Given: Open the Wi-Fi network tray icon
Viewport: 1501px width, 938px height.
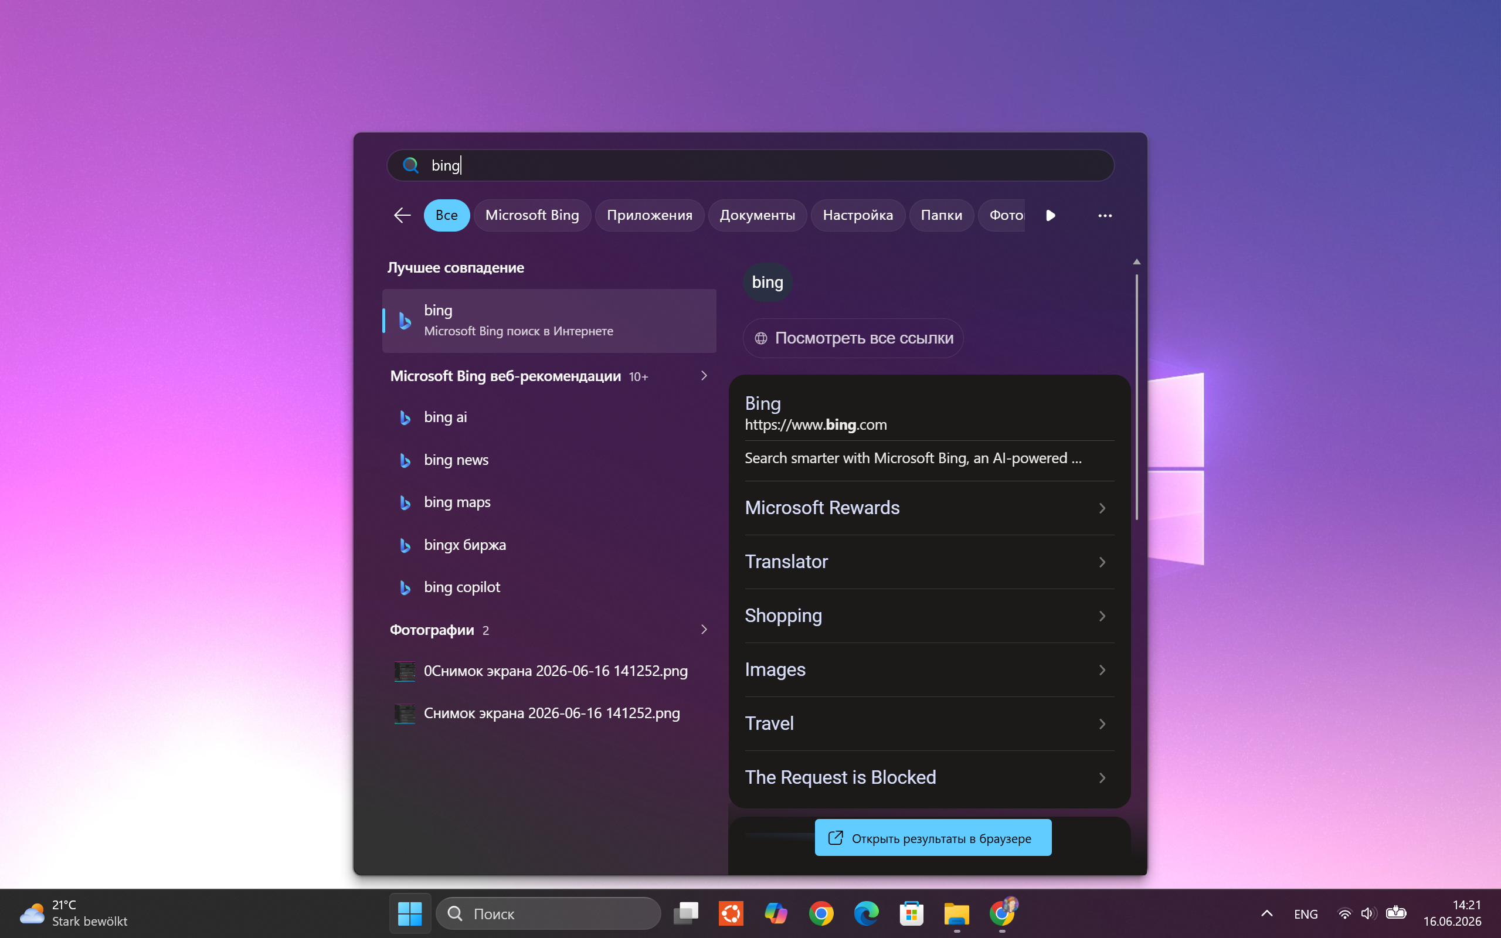Looking at the screenshot, I should (1344, 913).
